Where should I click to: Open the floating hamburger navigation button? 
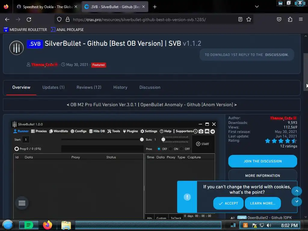coord(22,203)
